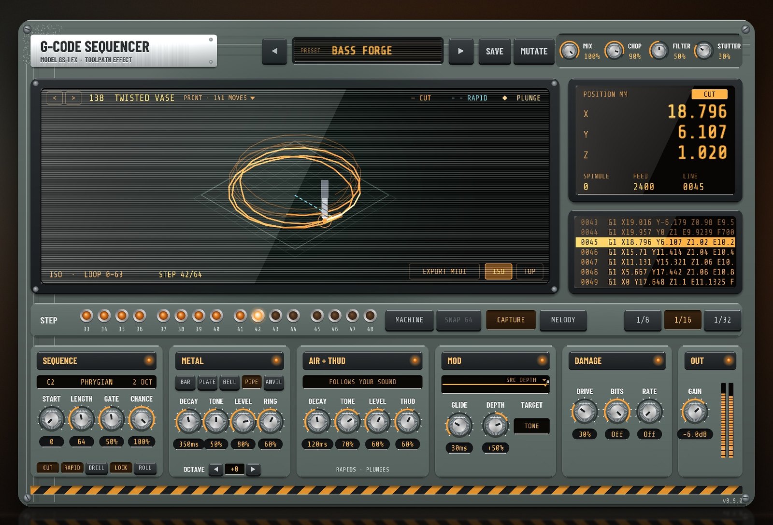
Task: Raise octave with right arrow
Action: (253, 469)
